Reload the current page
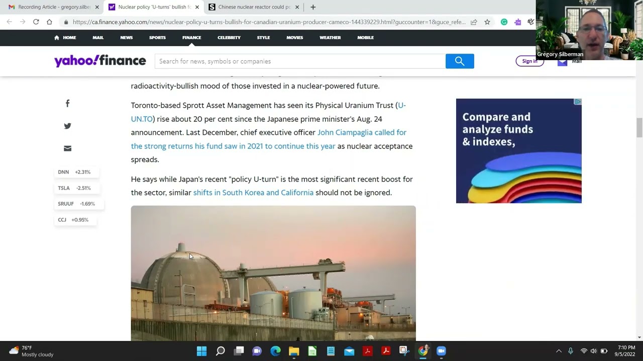Viewport: 643px width, 361px height. 36,22
